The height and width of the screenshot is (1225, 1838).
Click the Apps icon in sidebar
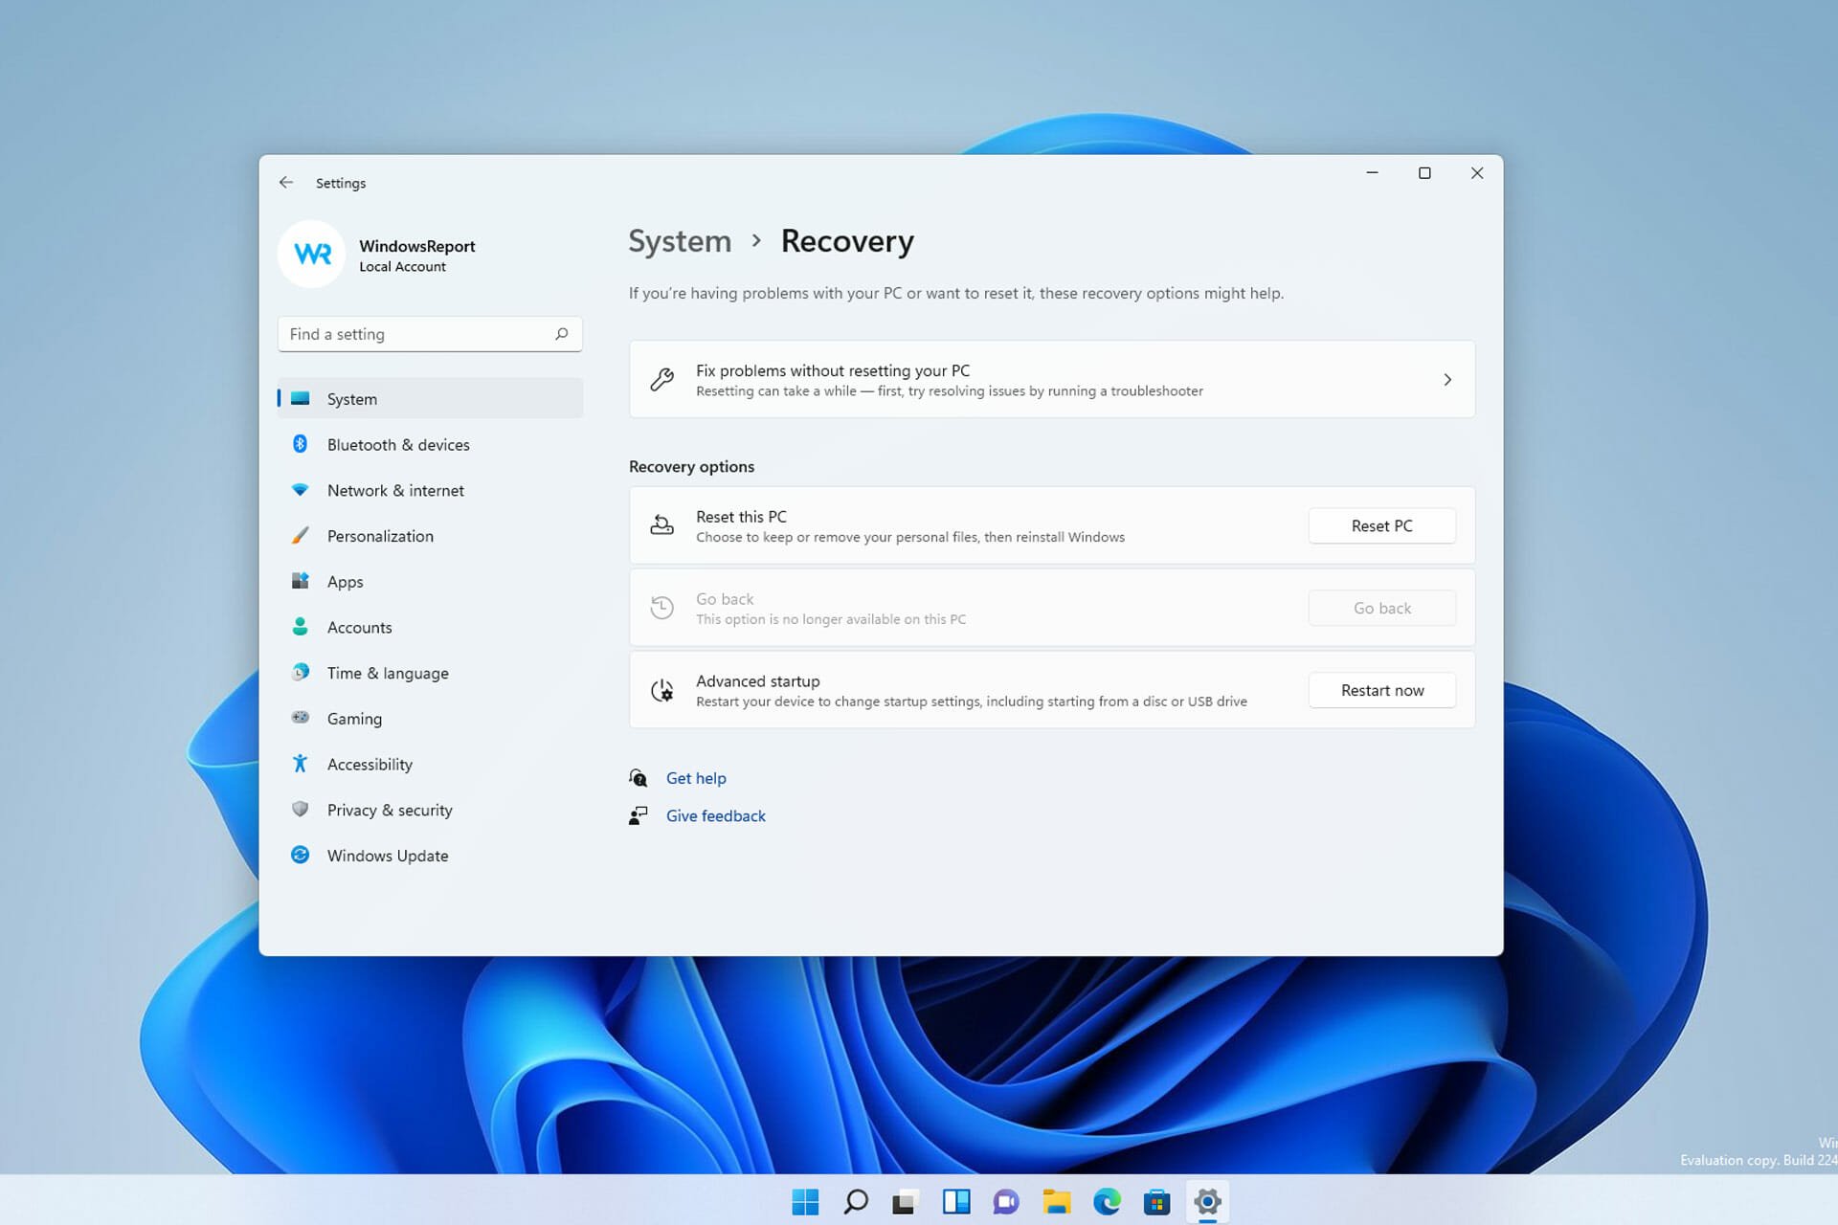point(300,581)
